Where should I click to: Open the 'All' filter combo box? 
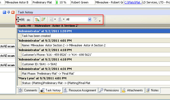click(90, 19)
